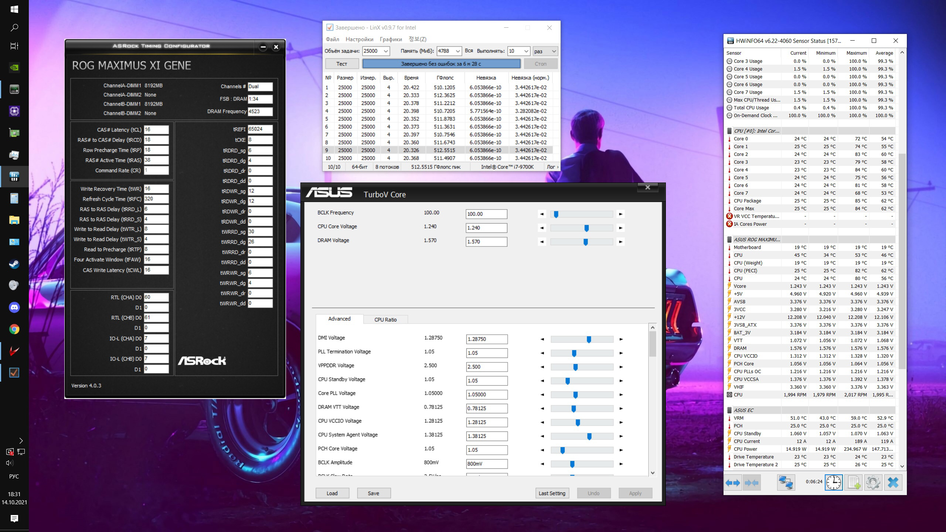
Task: Open HWiNFO network remote monitoring icon
Action: pyautogui.click(x=786, y=482)
